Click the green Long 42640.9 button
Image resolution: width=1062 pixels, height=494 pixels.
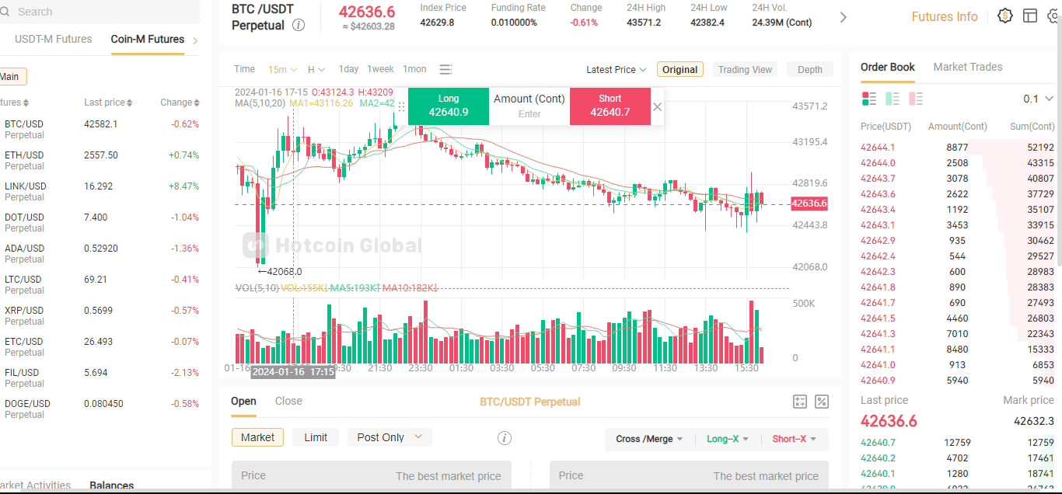click(449, 106)
